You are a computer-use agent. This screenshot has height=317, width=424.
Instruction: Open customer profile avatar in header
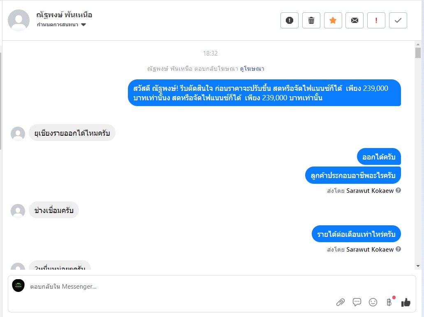point(19,20)
